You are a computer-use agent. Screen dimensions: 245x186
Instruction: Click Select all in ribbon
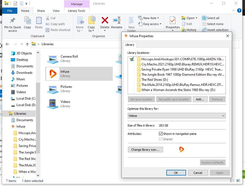pos(211,18)
